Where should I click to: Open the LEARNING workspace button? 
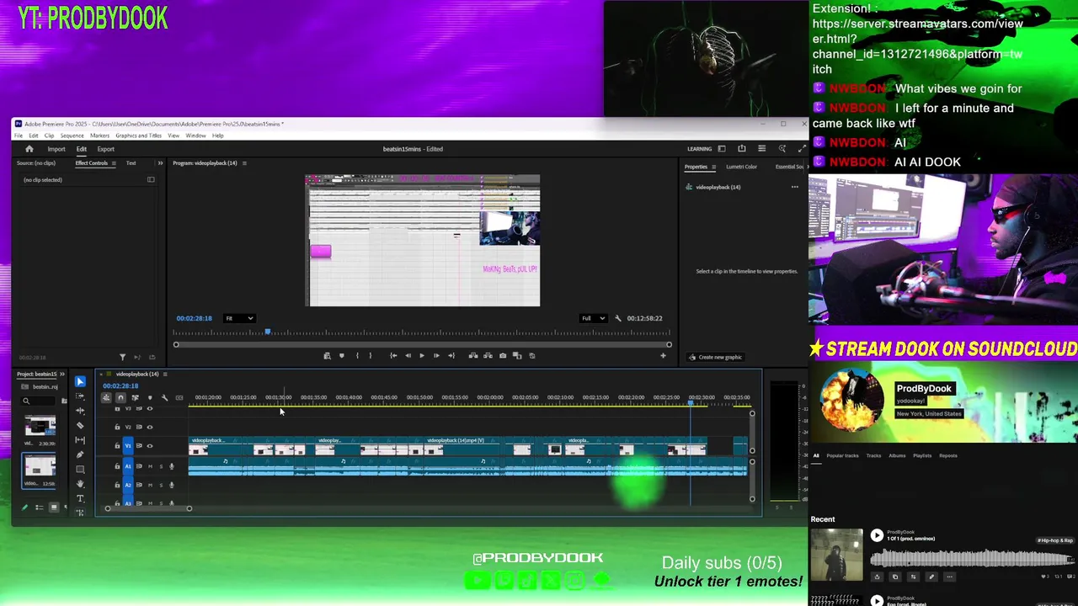(699, 149)
